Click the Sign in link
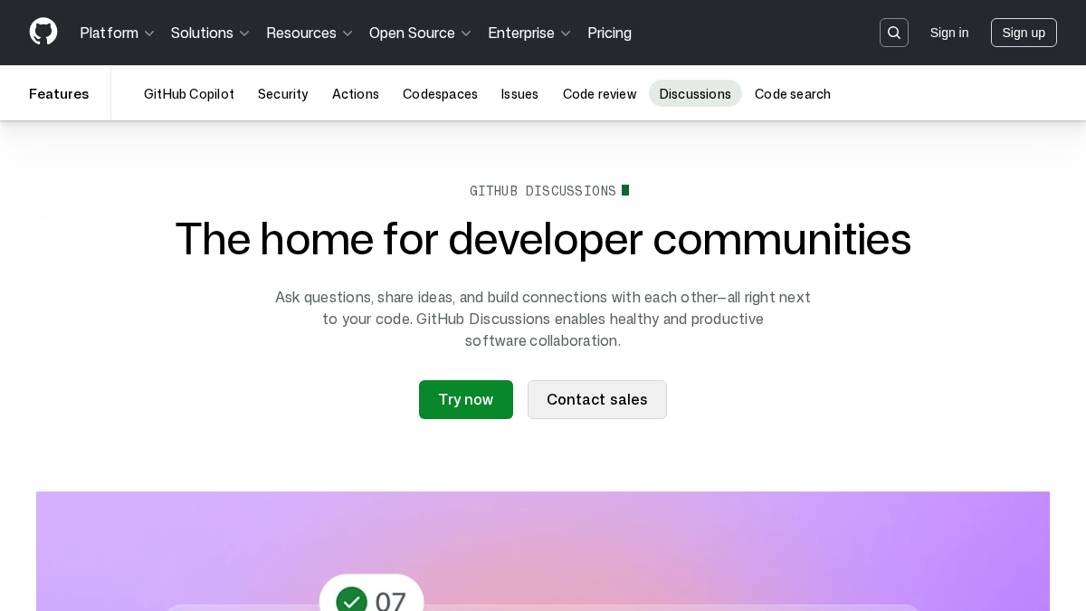 949,33
